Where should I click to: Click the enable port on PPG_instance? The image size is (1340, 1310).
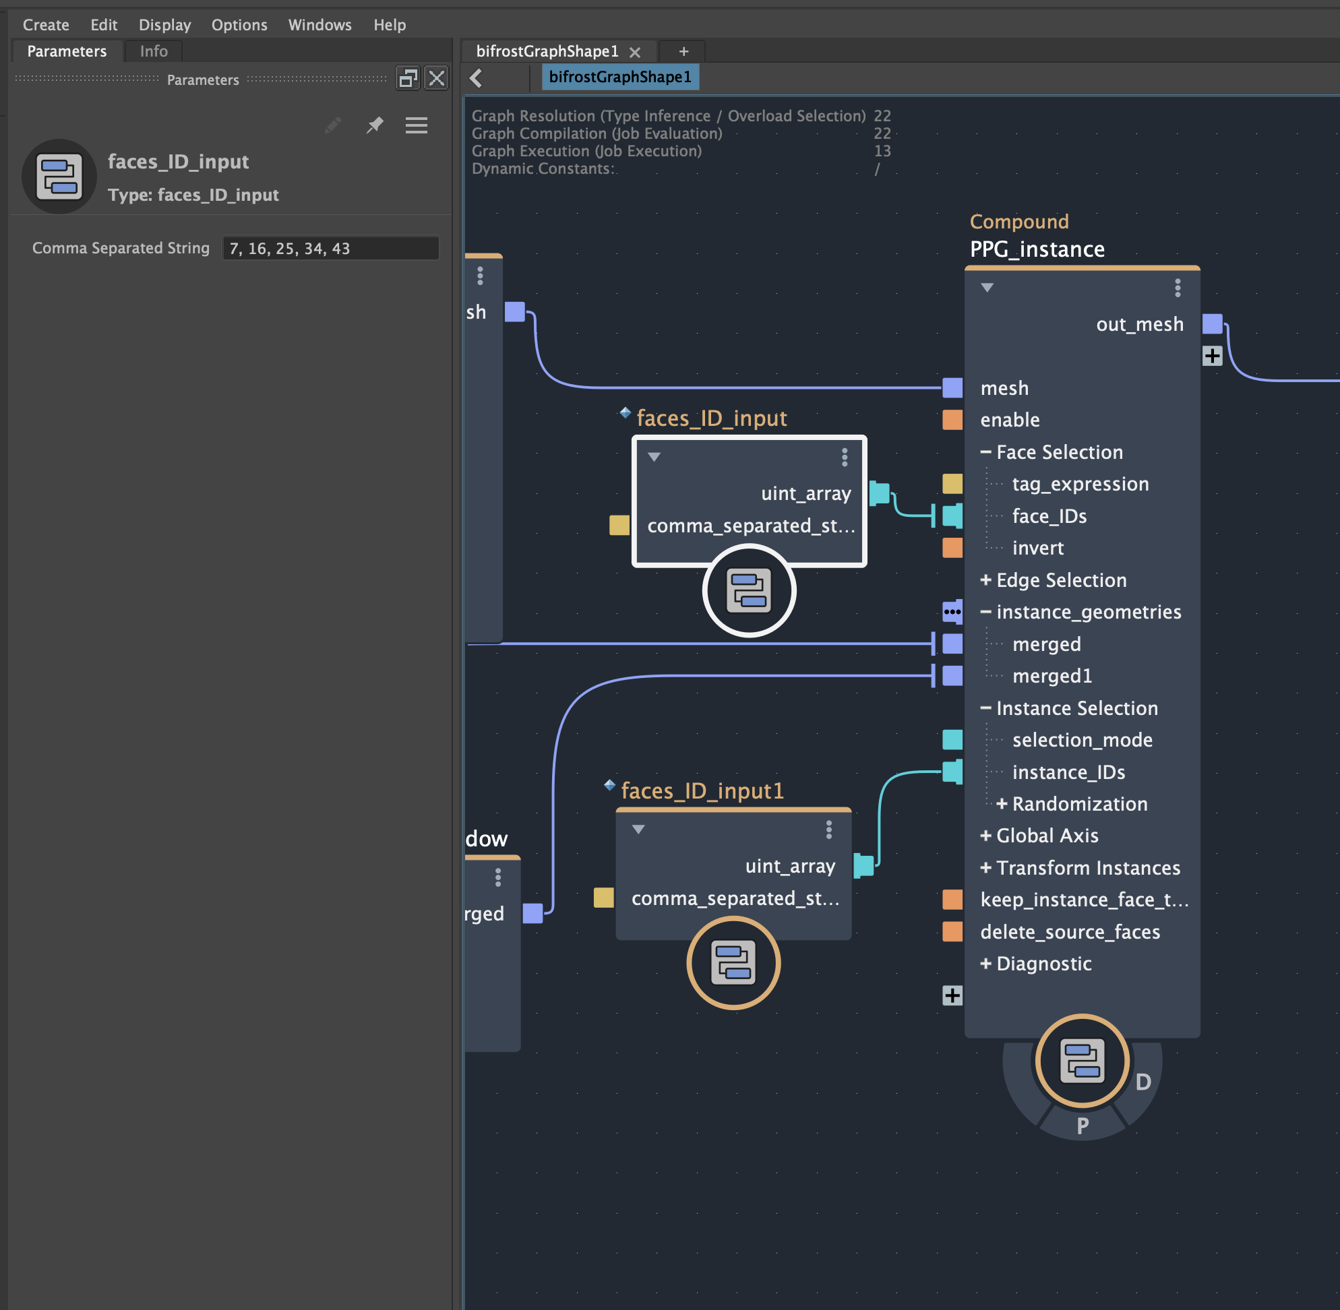click(952, 420)
